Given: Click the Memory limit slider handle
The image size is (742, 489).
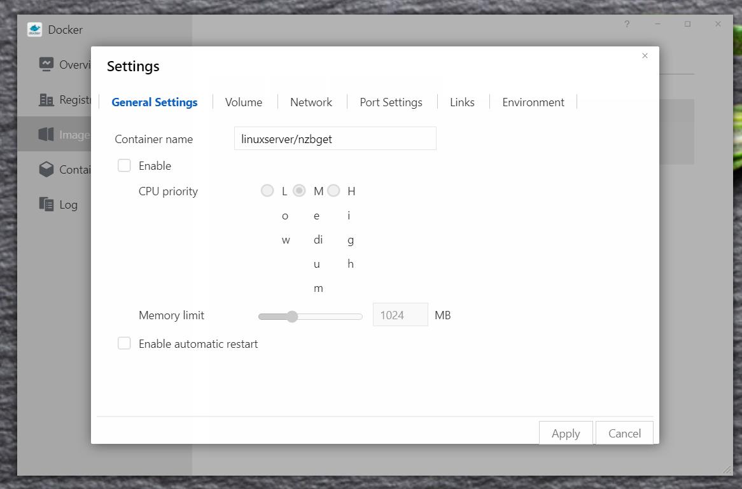Looking at the screenshot, I should (292, 317).
